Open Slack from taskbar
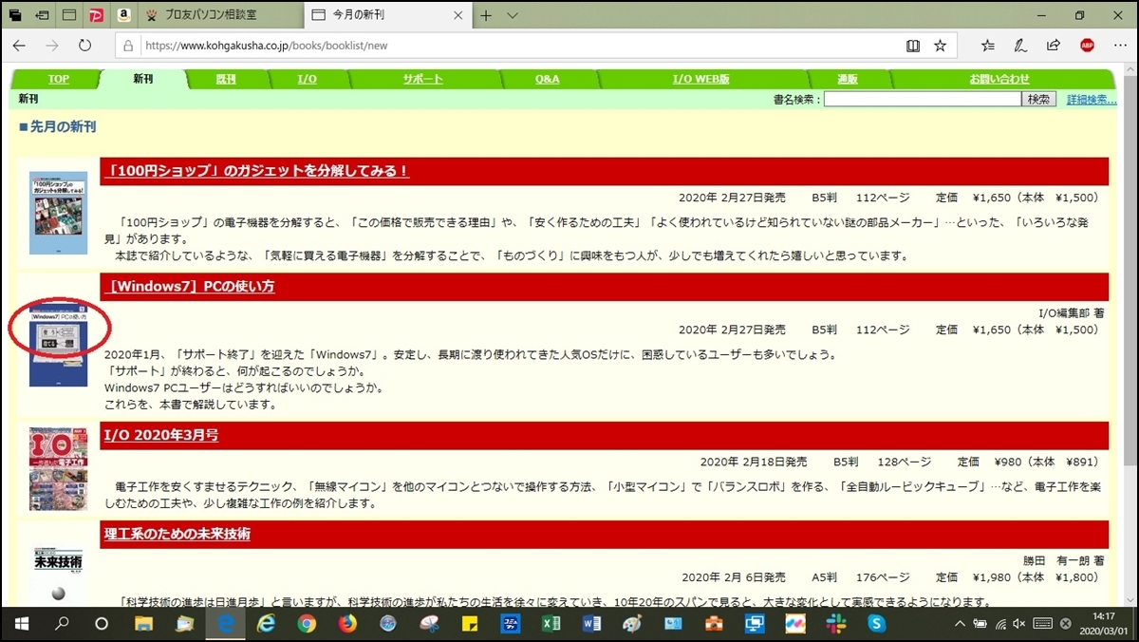The height and width of the screenshot is (642, 1139). (x=836, y=625)
